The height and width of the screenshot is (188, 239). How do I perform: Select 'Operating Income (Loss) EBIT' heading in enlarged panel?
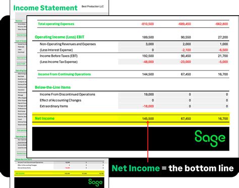pyautogui.click(x=59, y=37)
